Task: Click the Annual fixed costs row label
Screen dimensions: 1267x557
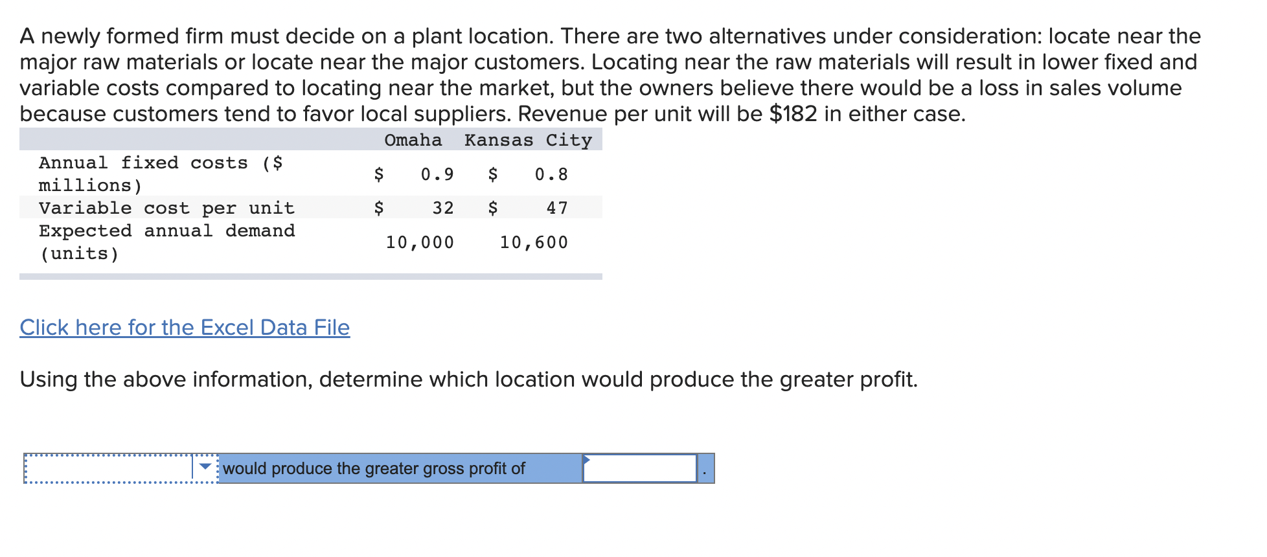Action: pos(161,174)
